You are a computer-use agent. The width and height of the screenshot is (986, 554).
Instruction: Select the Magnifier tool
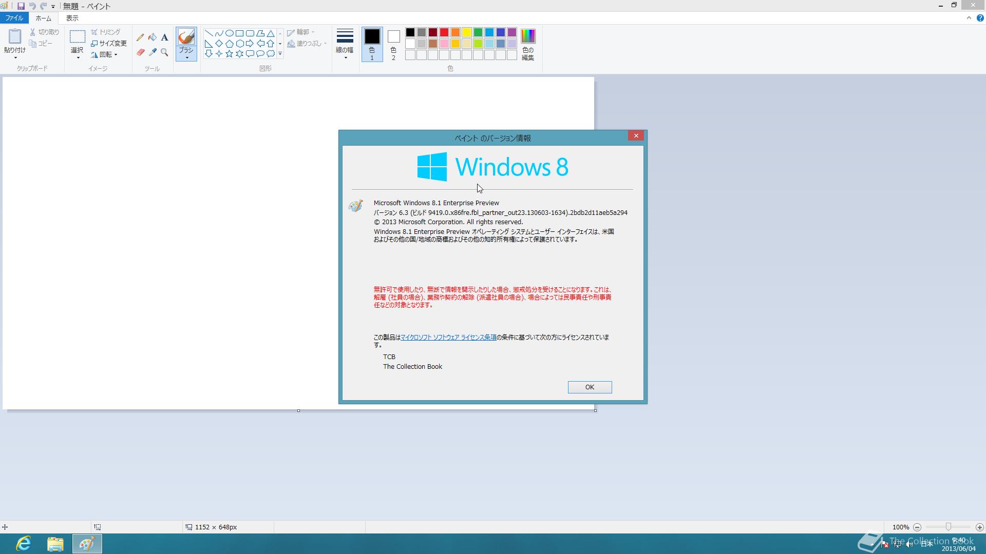164,52
